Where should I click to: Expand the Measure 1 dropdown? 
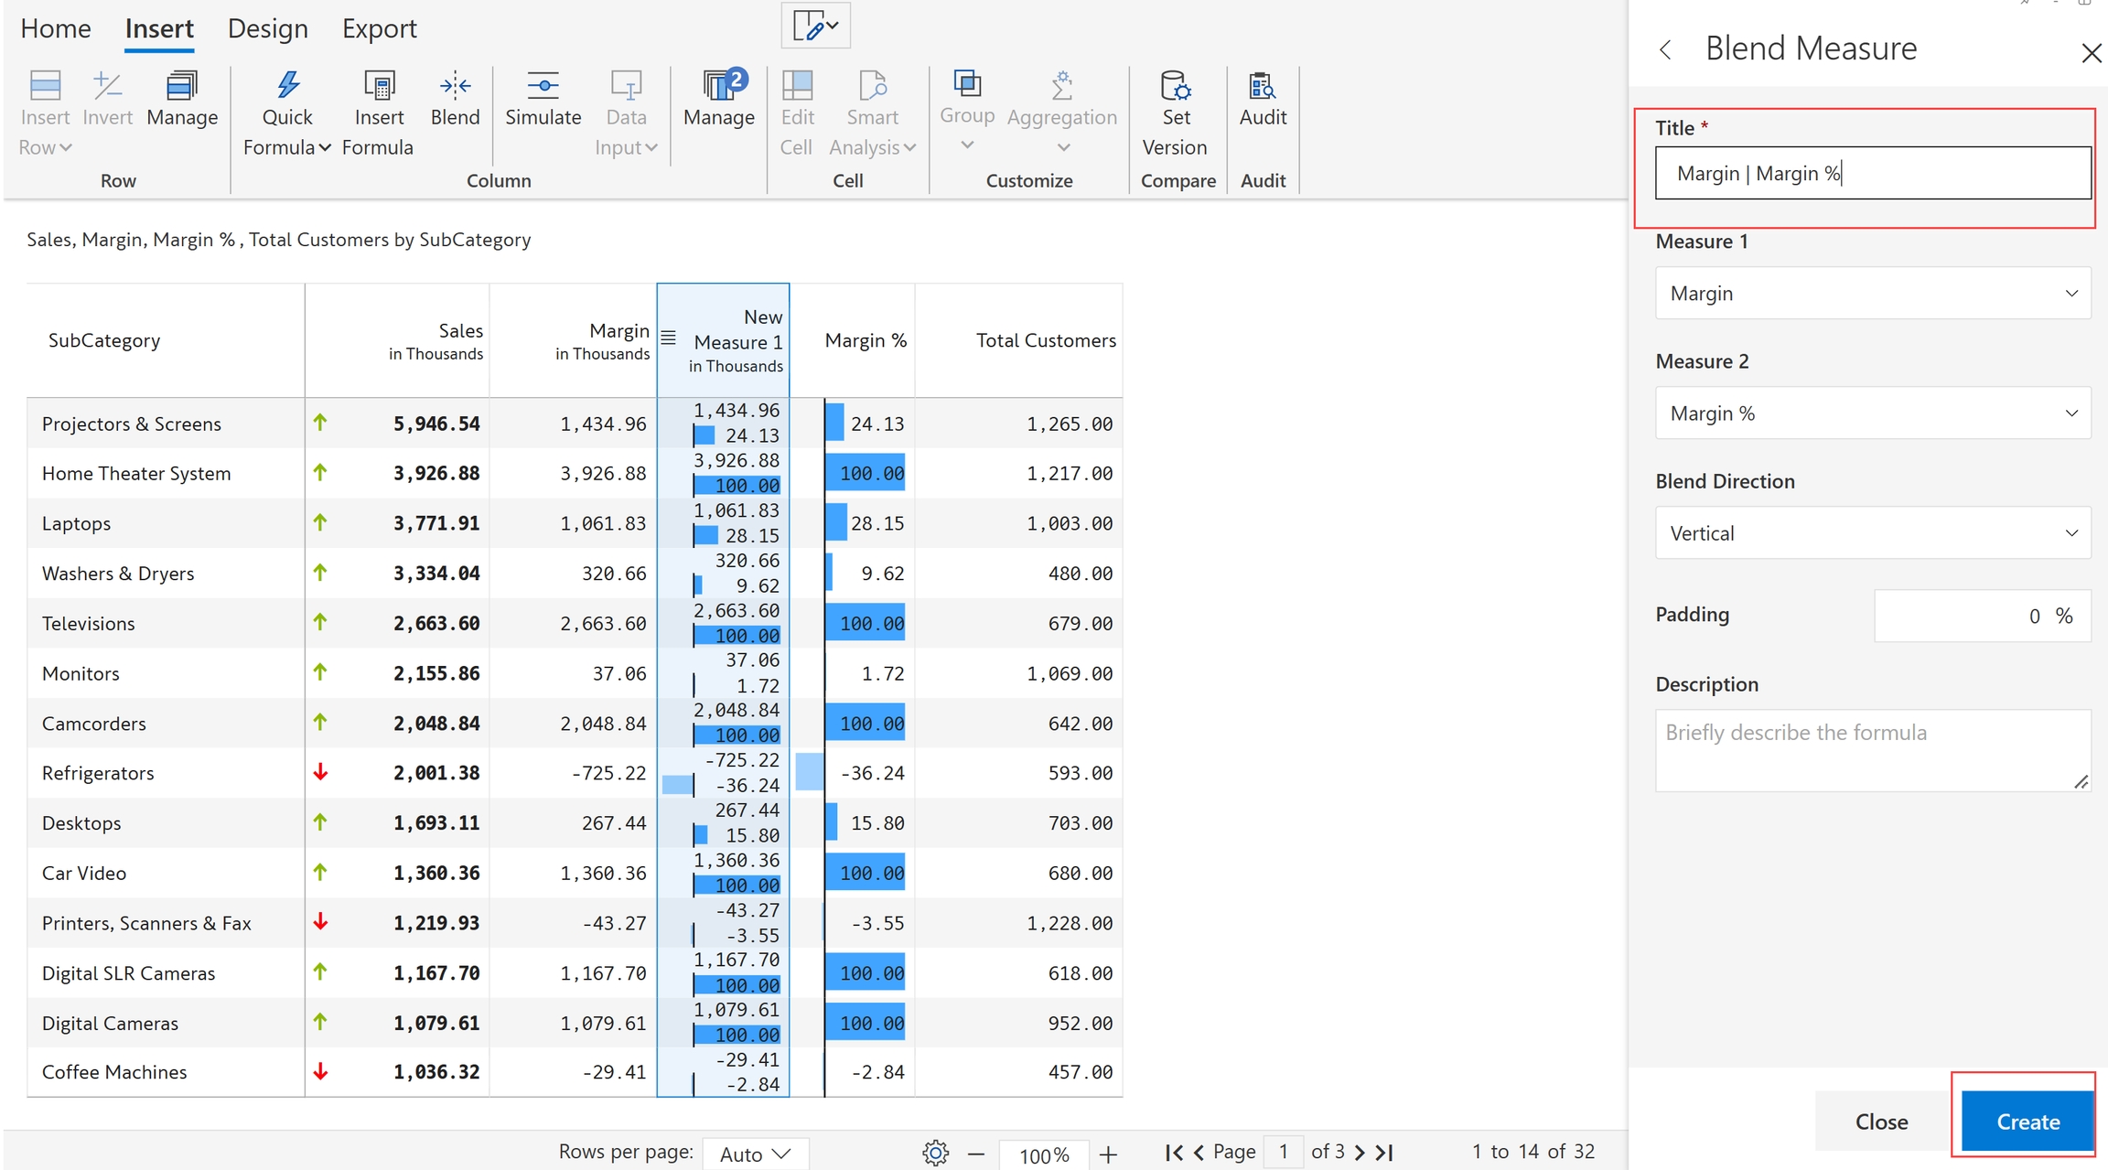pyautogui.click(x=1872, y=293)
